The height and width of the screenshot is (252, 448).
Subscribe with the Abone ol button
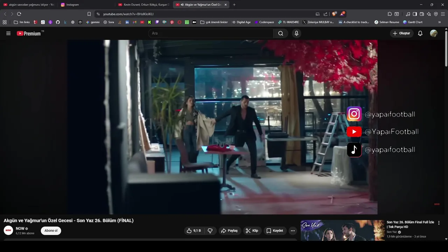click(x=51, y=231)
